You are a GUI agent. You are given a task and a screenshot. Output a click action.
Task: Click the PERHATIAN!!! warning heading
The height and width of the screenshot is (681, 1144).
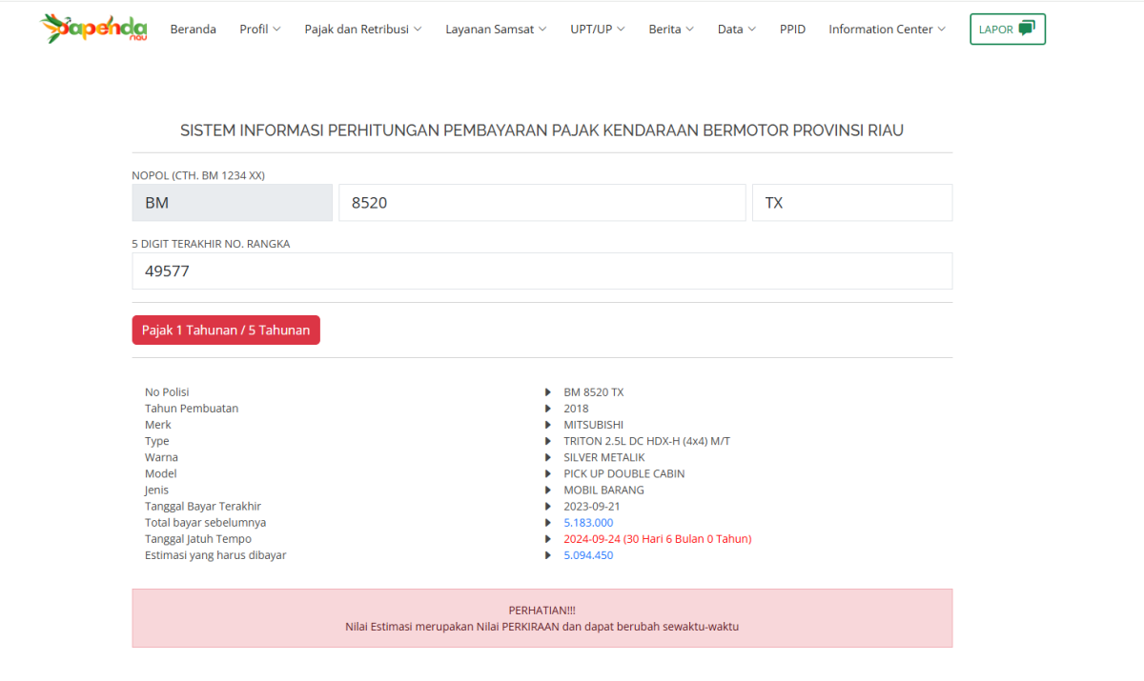coord(541,611)
